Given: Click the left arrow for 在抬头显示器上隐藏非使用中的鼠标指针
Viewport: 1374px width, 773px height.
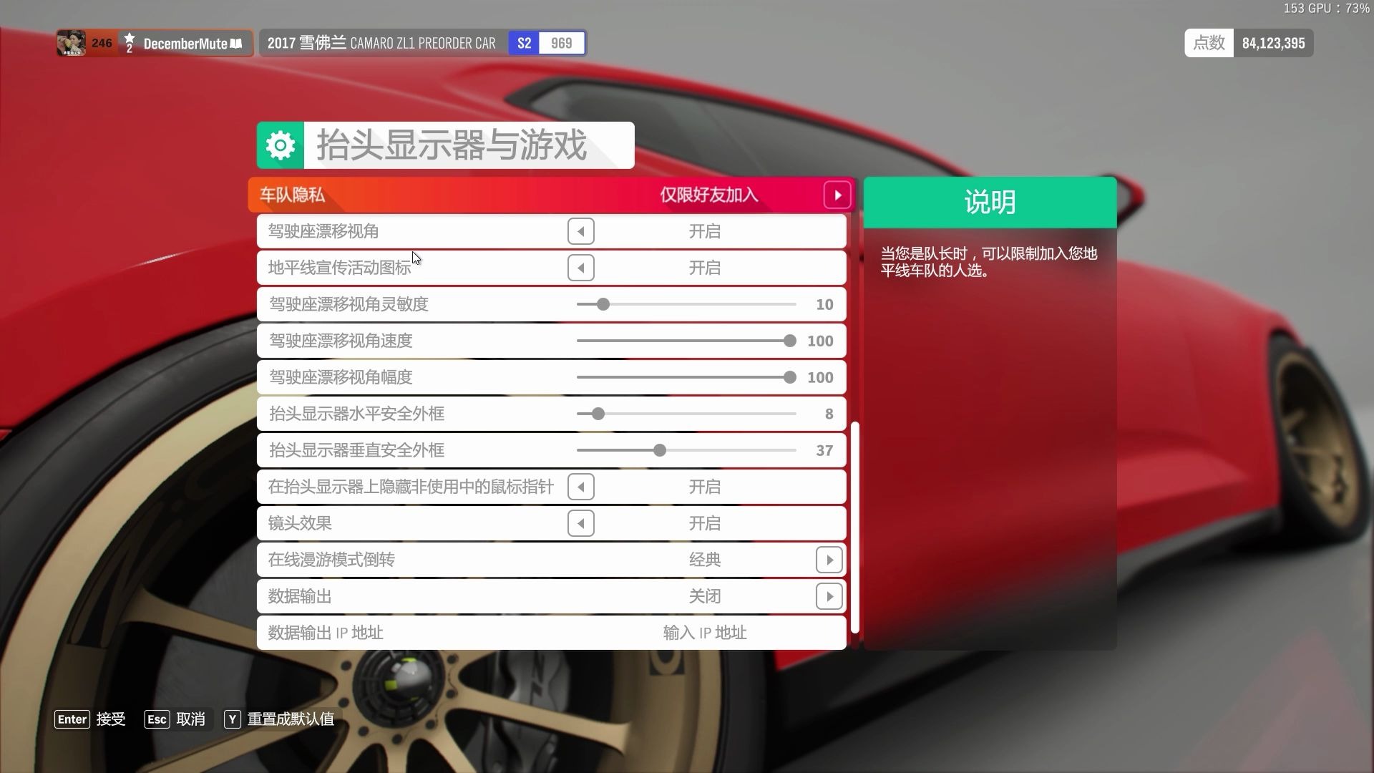Looking at the screenshot, I should click(x=580, y=487).
